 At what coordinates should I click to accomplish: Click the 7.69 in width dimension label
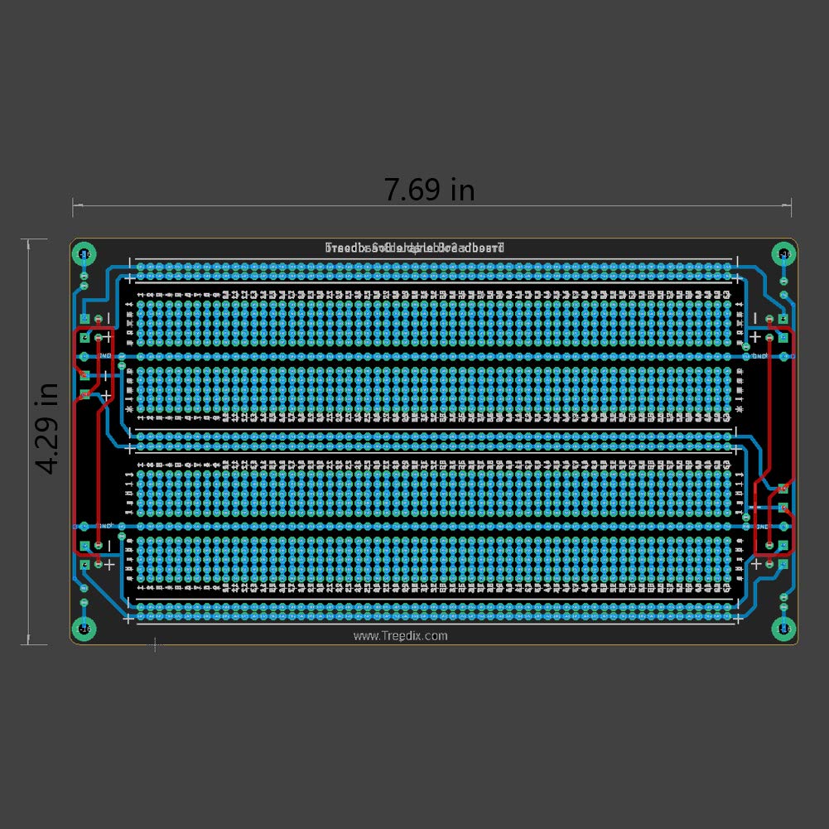pyautogui.click(x=430, y=190)
